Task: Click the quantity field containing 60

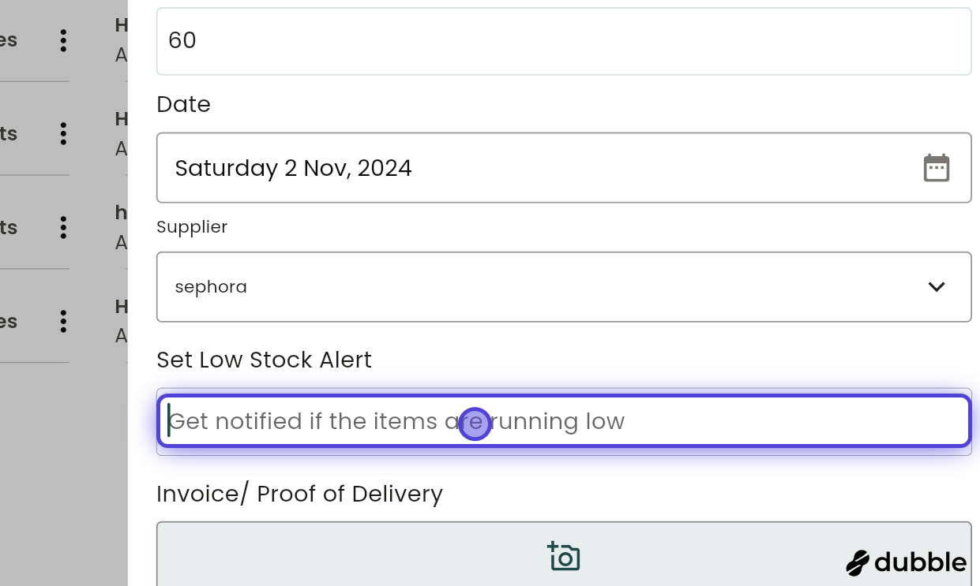Action: (563, 41)
